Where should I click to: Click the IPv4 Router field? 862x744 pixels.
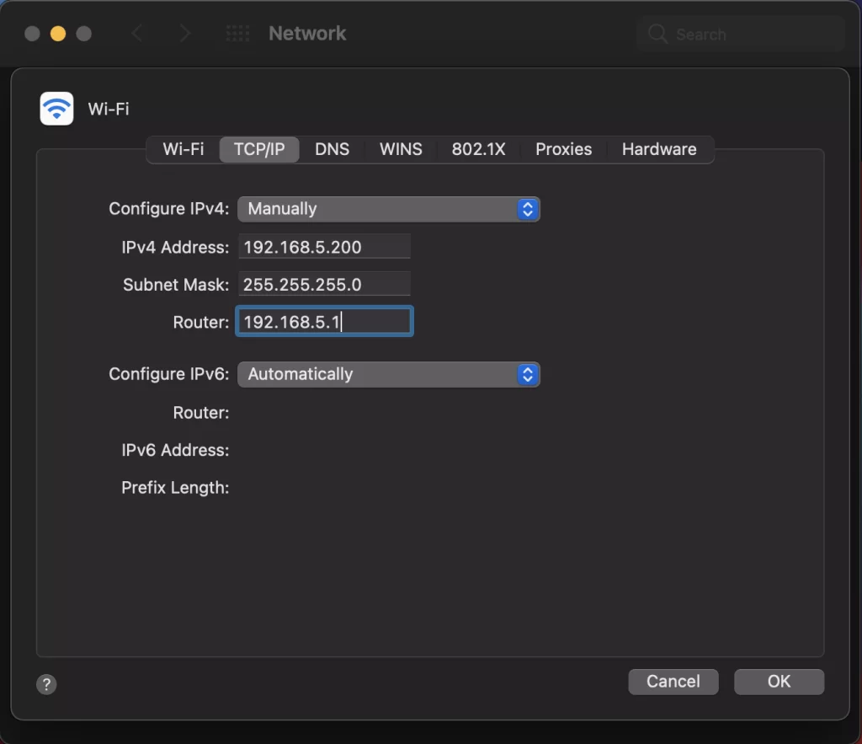pyautogui.click(x=324, y=321)
